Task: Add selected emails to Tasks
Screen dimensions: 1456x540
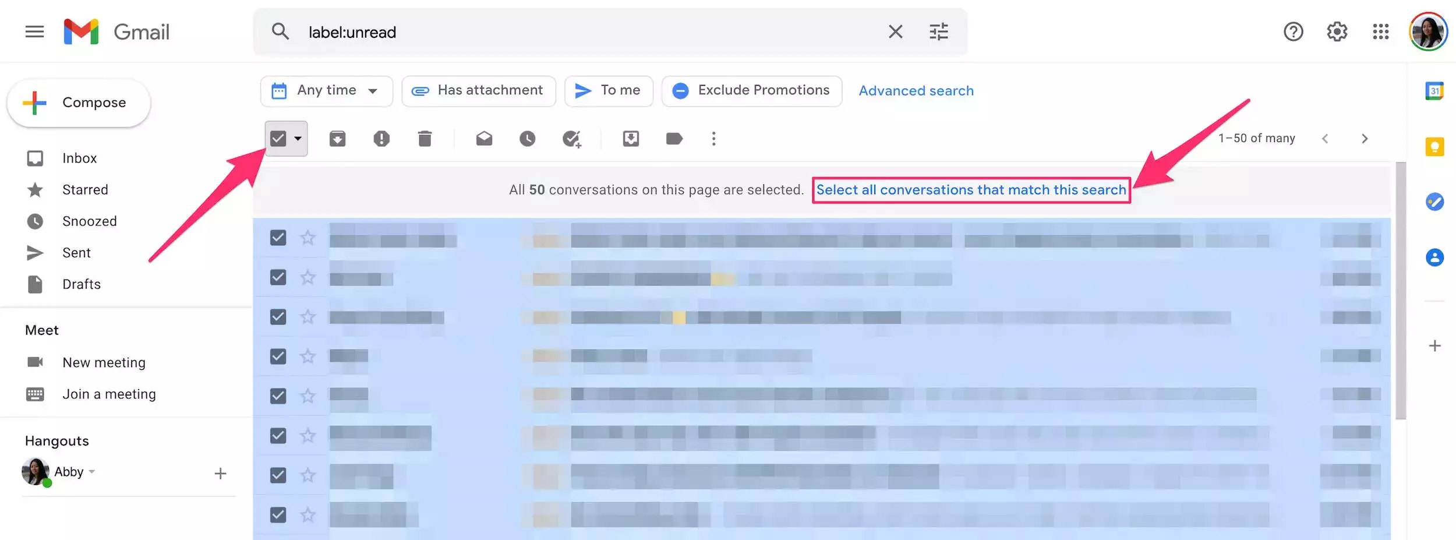Action: (x=571, y=139)
